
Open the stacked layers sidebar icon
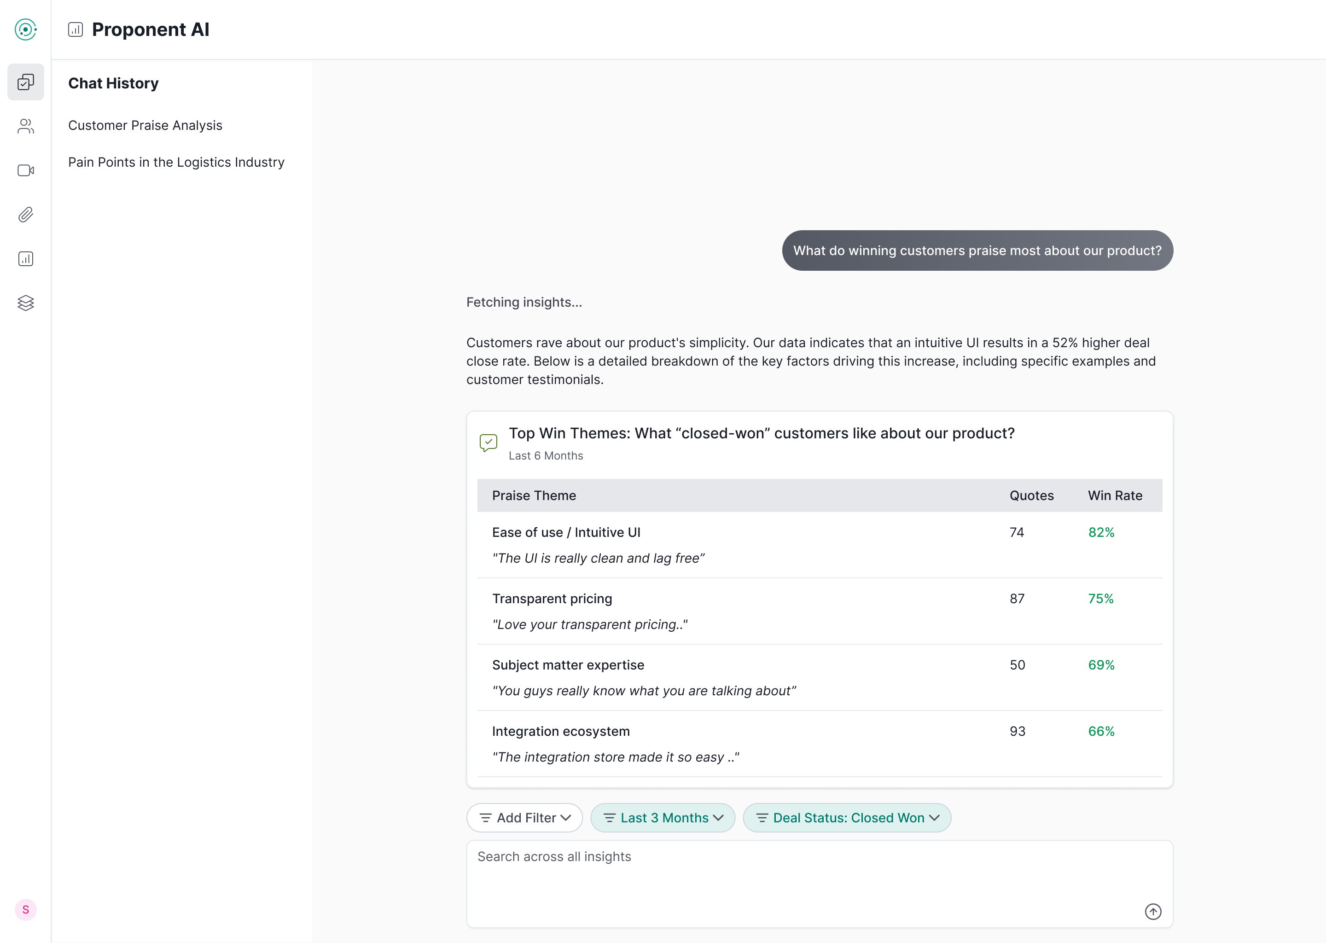(25, 303)
